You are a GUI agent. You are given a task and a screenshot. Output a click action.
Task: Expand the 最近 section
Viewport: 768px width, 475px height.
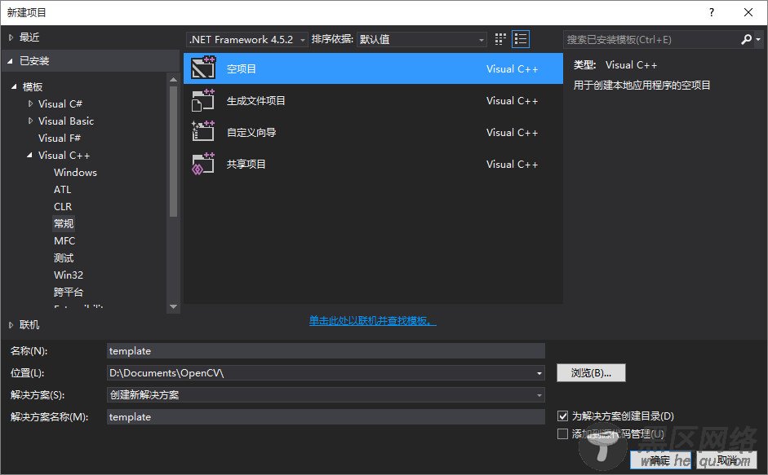click(11, 37)
